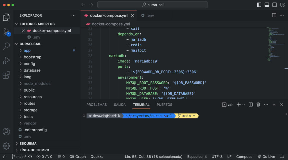Open the Extensions view
288x160 pixels.
pyautogui.click(x=6, y=75)
